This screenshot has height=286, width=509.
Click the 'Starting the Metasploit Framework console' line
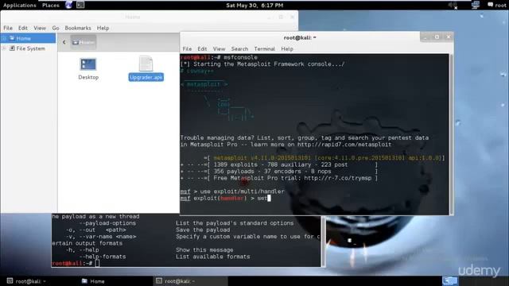click(x=262, y=64)
